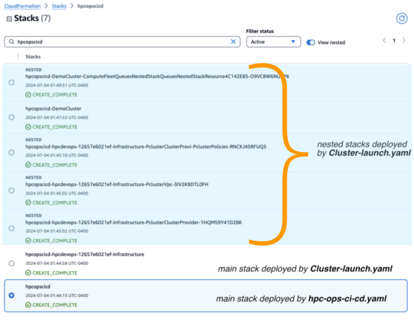Clear the hpcopscicd search filter with the X
The image size is (414, 327).
coord(233,42)
